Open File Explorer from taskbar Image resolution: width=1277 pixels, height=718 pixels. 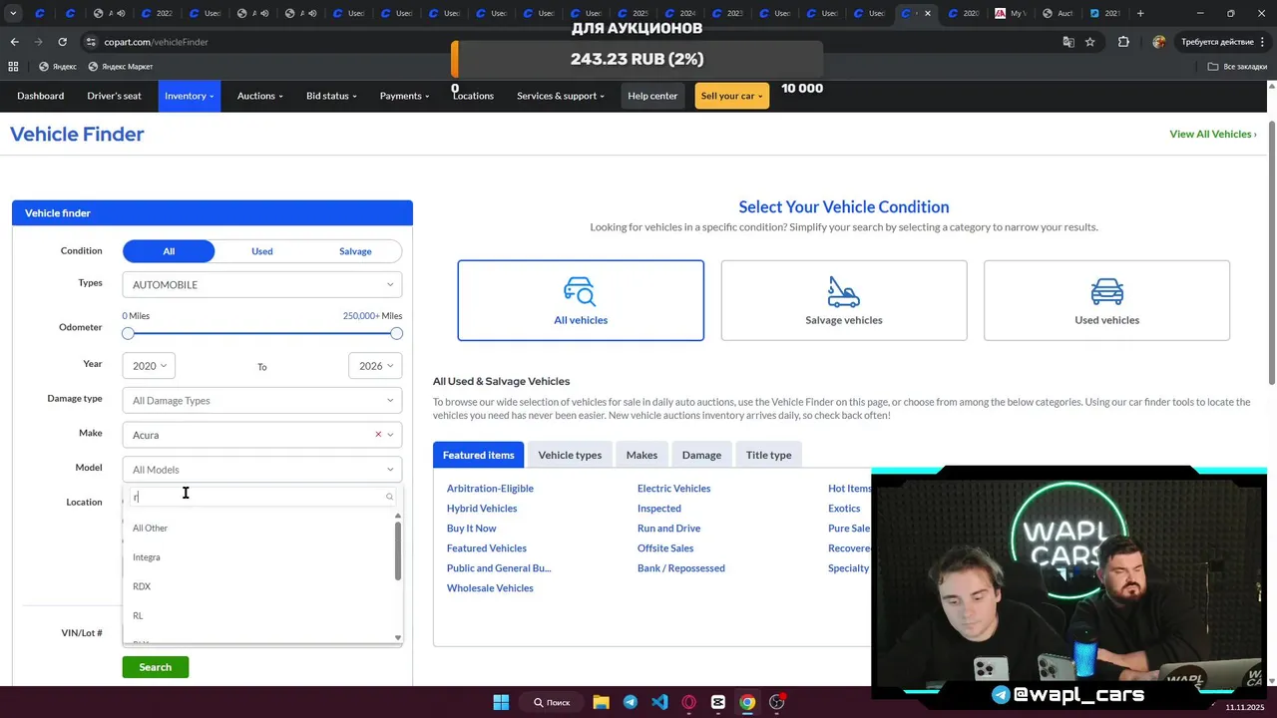point(601,702)
